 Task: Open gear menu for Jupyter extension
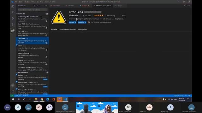tap(46, 64)
